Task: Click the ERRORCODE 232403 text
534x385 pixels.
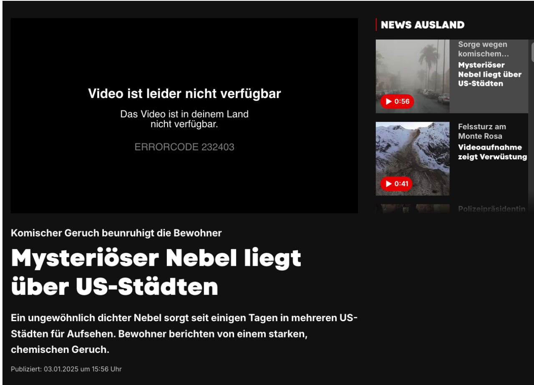Action: (184, 147)
